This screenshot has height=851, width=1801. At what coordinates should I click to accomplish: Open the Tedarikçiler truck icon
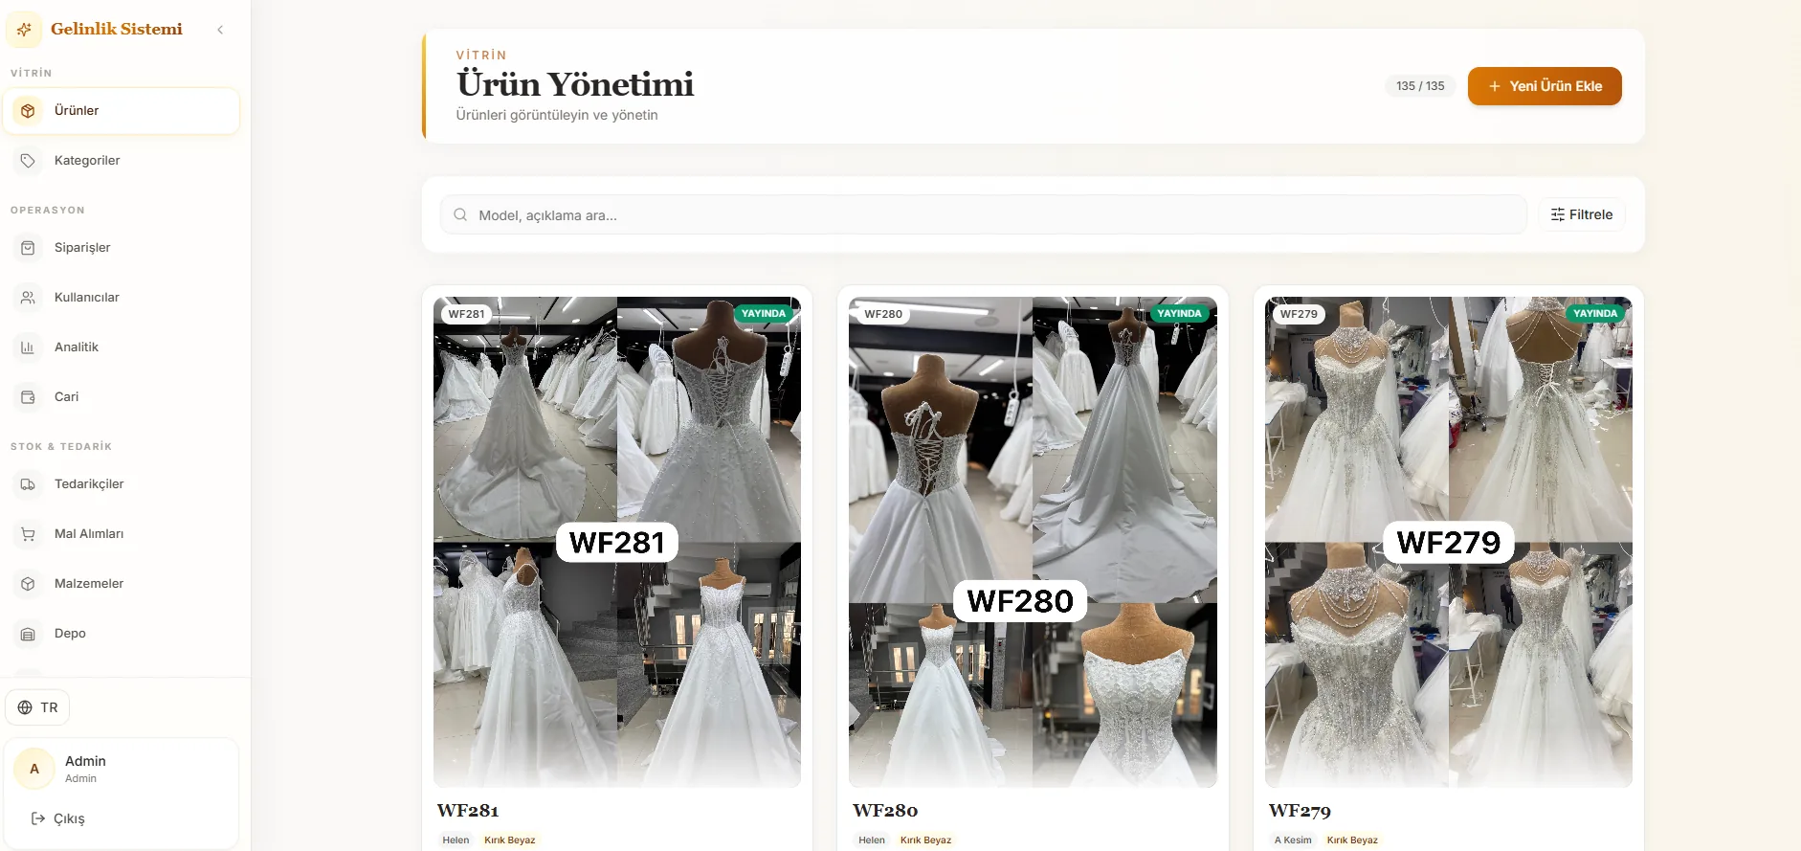28,484
